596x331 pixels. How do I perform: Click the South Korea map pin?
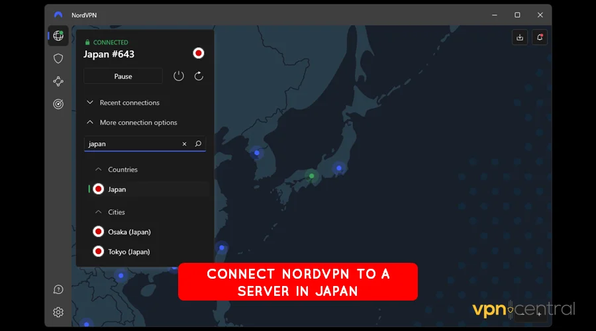[x=257, y=153]
